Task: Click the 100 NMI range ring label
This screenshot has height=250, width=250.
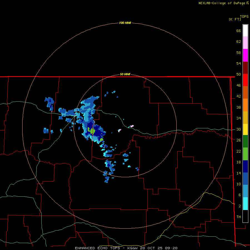Action: (x=125, y=23)
